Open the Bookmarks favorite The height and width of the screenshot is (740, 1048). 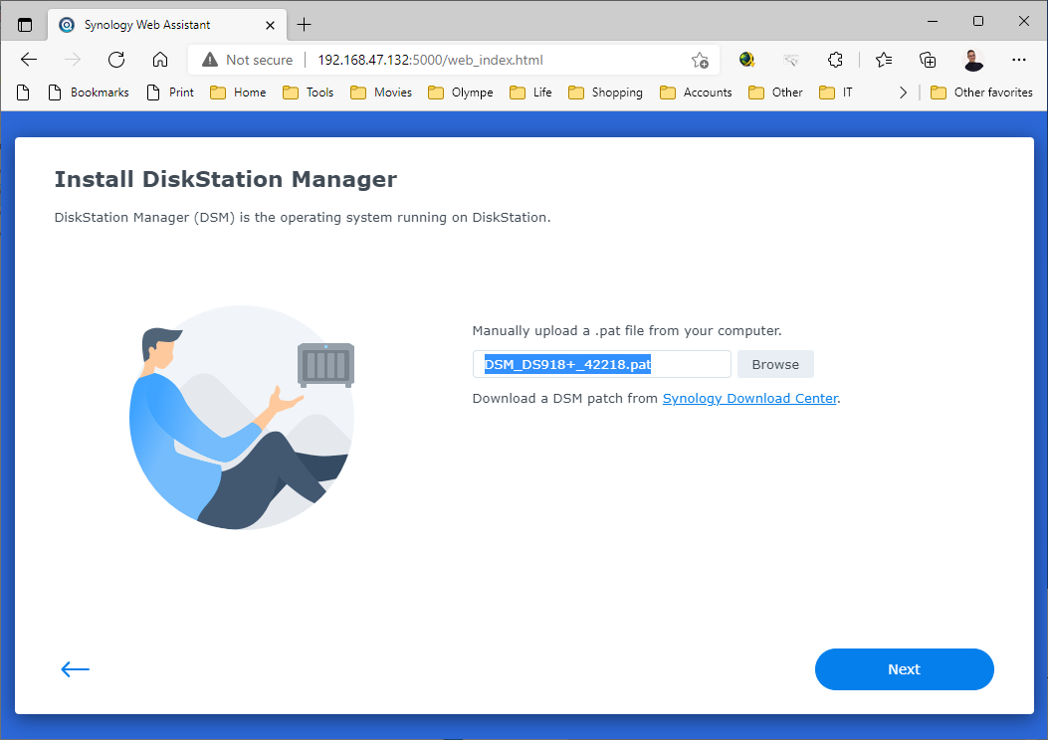[x=89, y=92]
